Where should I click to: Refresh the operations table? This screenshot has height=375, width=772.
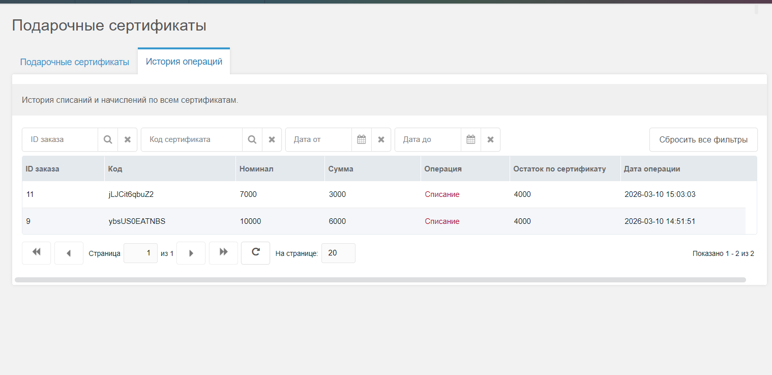point(255,253)
